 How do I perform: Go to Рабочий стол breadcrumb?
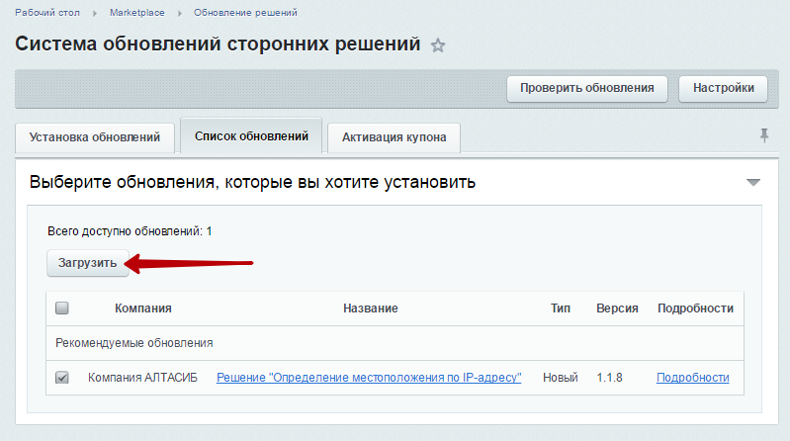47,13
